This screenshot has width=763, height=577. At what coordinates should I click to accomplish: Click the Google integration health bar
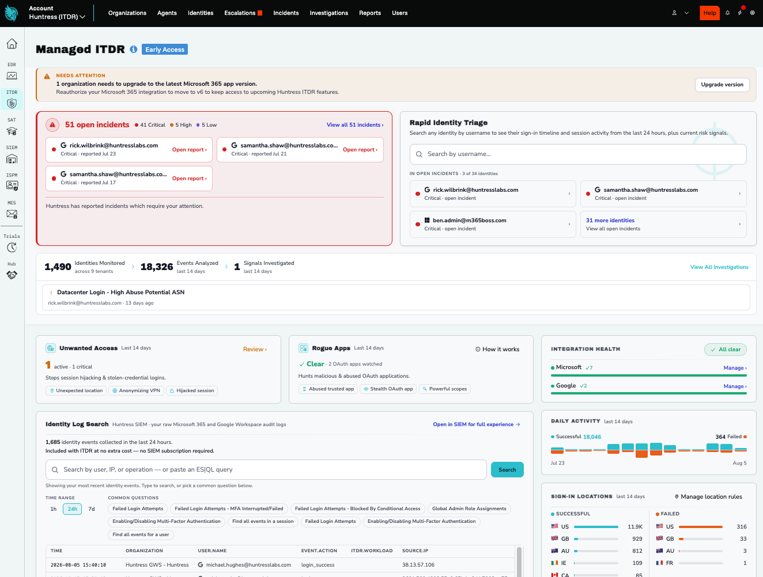click(x=649, y=394)
